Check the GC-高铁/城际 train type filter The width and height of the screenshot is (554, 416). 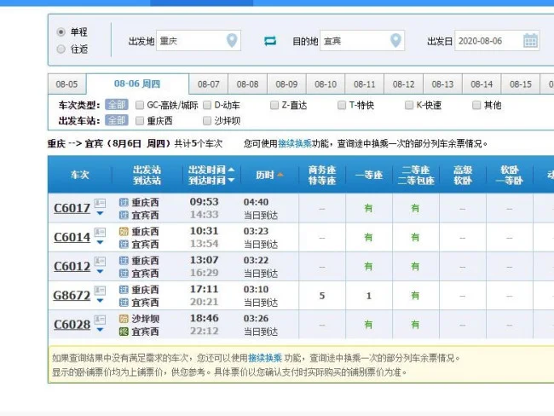[140, 105]
